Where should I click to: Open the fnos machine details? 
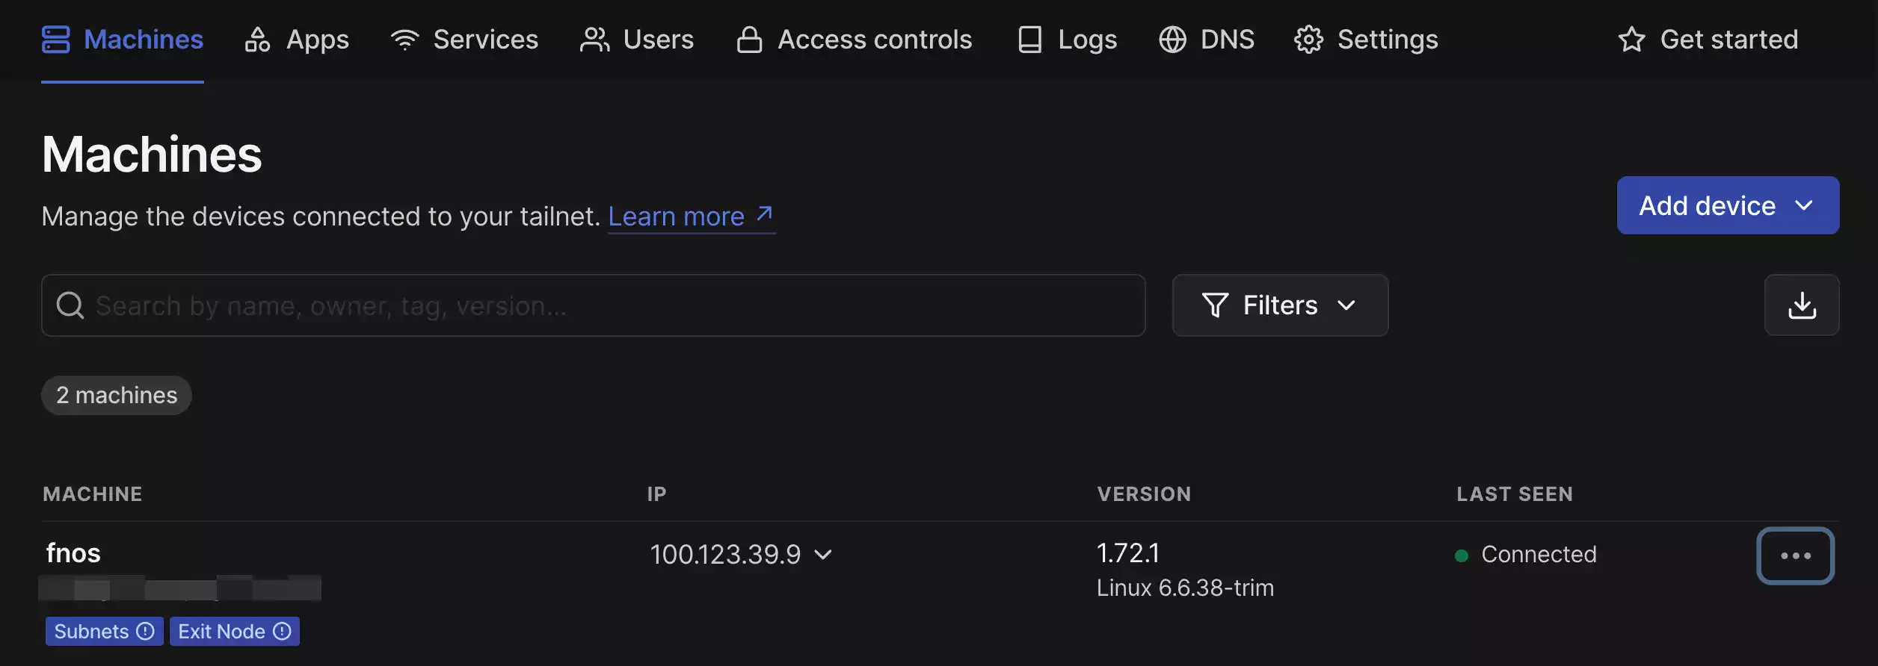point(73,553)
